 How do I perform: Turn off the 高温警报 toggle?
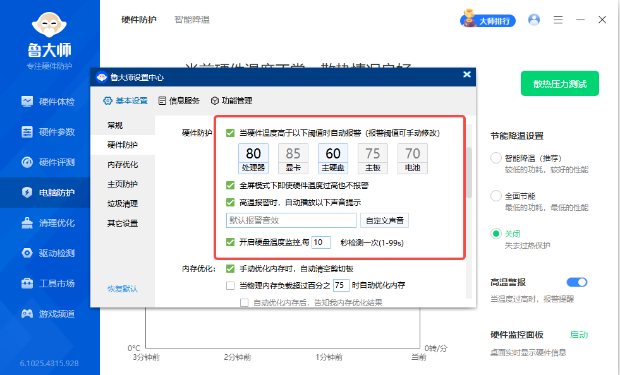pyautogui.click(x=576, y=282)
